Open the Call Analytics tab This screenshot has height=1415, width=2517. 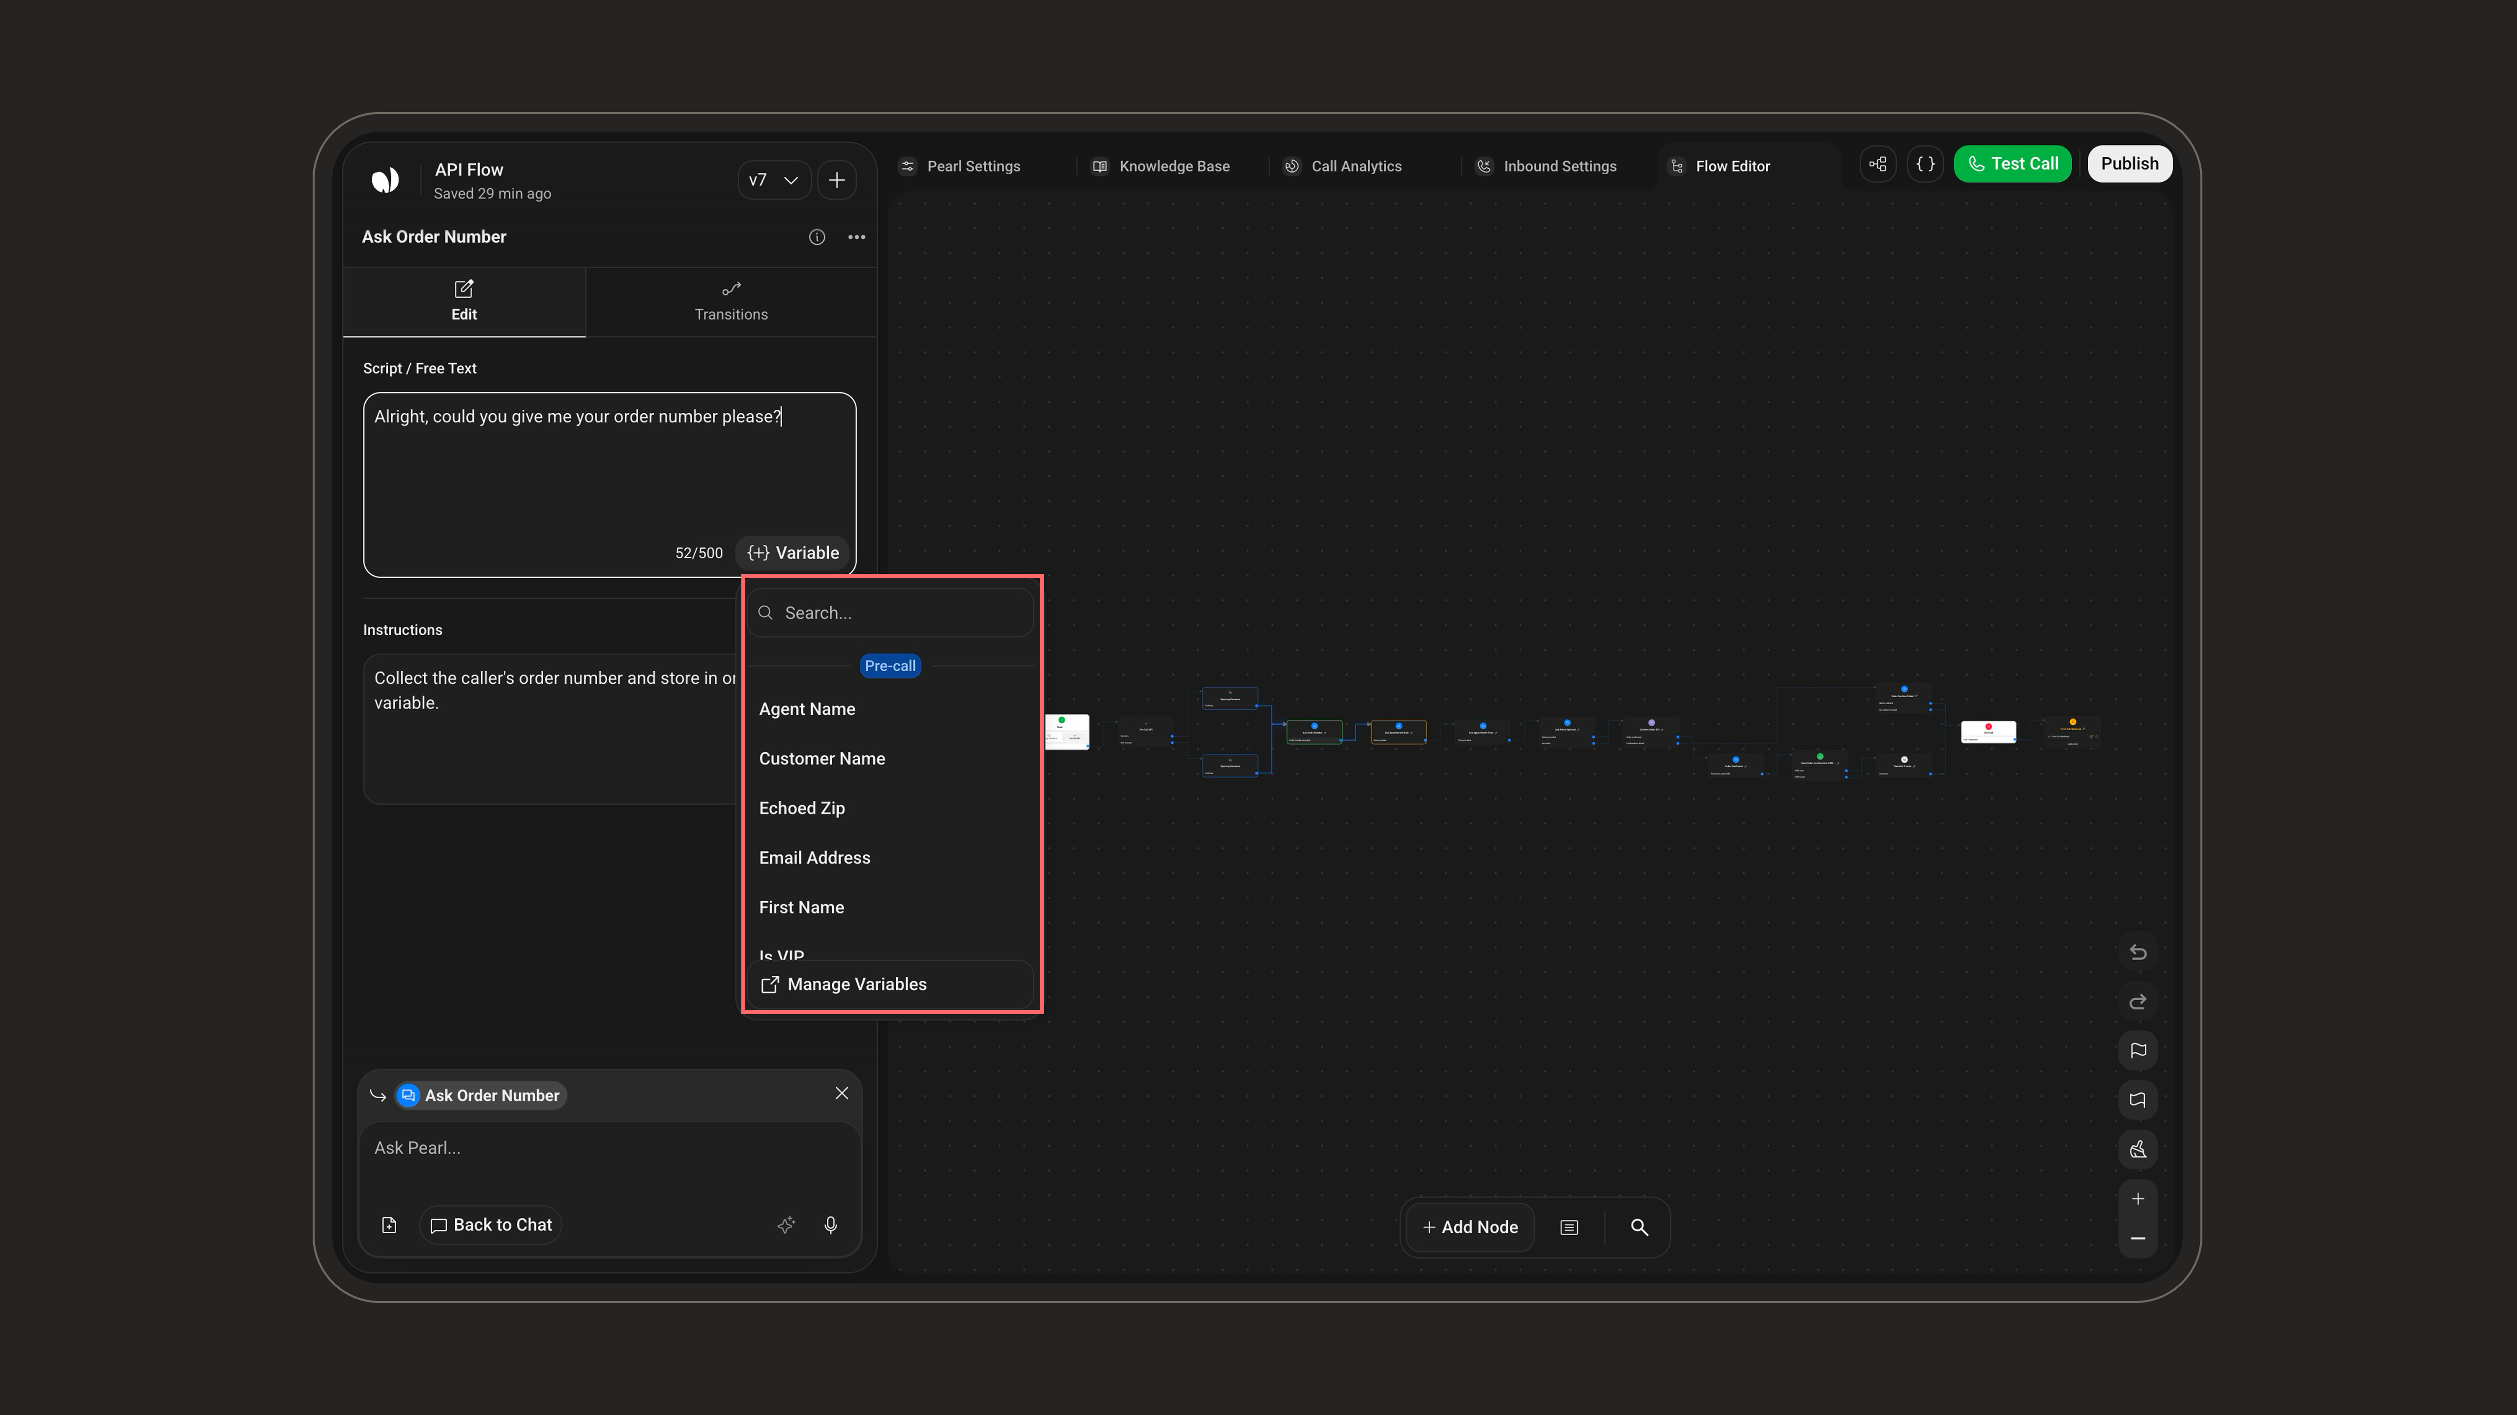(x=1344, y=166)
